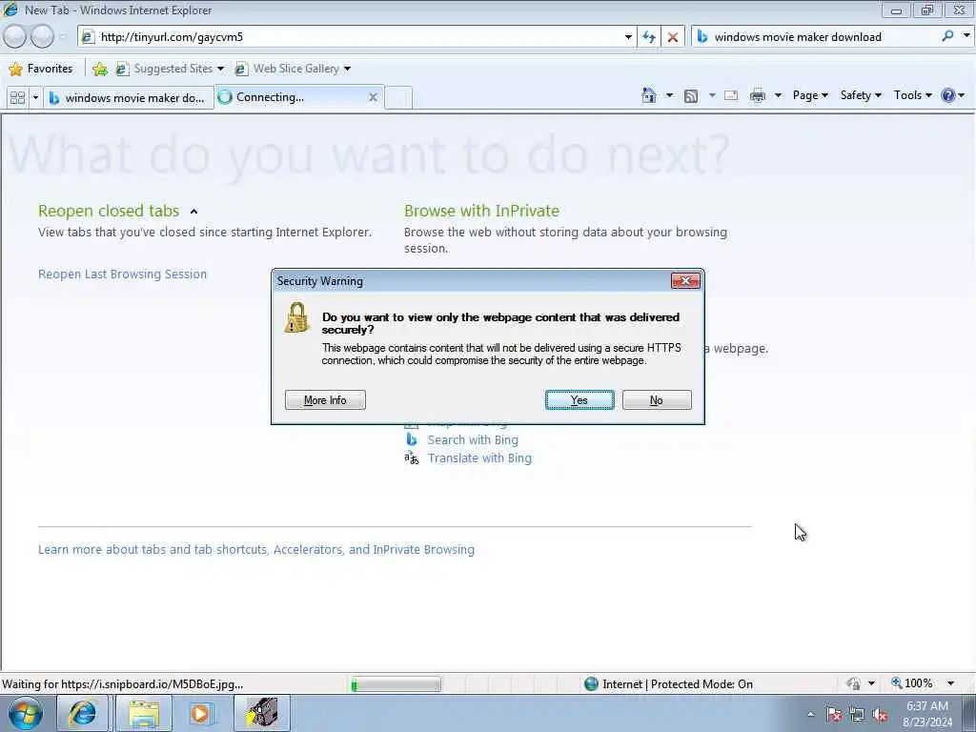Screen dimensions: 976x732
Task: Stop page loading with the red X
Action: click(x=673, y=37)
